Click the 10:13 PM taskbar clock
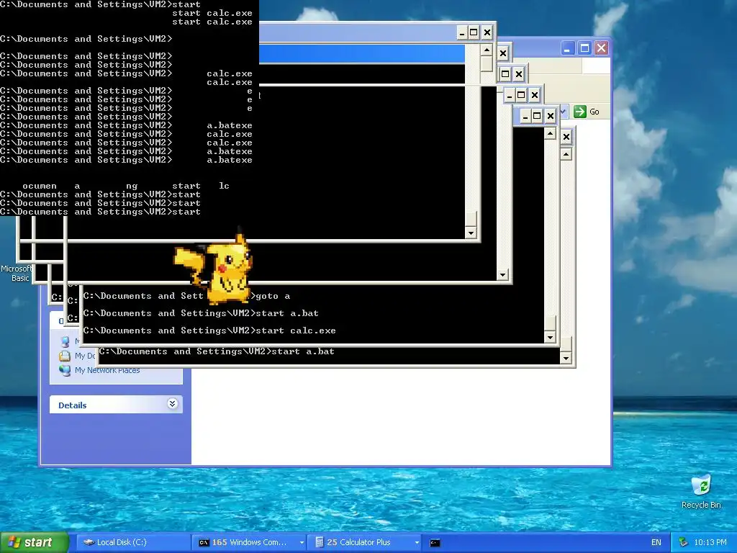Image resolution: width=737 pixels, height=553 pixels. (710, 542)
